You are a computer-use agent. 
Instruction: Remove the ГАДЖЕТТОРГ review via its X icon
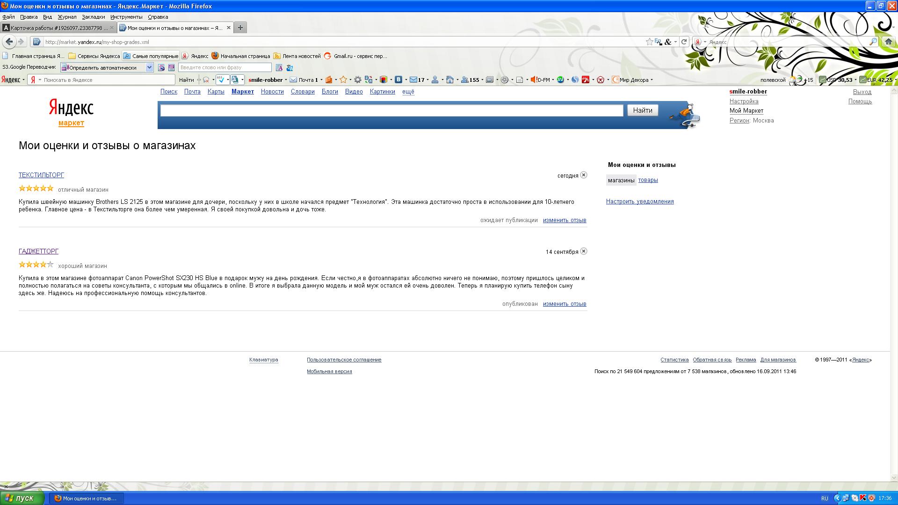point(584,252)
